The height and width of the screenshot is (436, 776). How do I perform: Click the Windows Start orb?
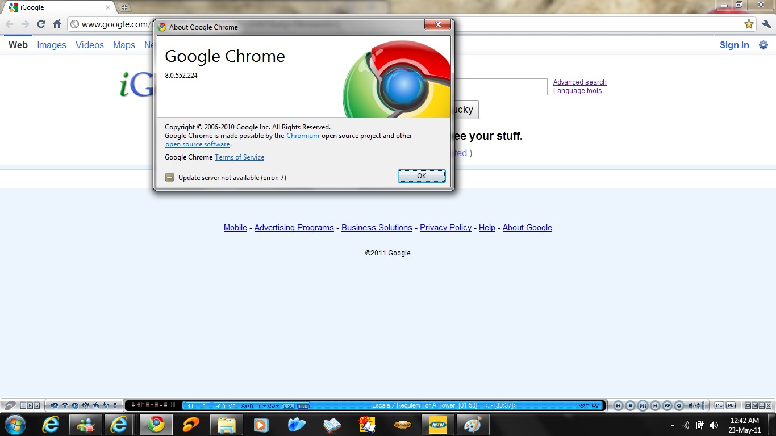15,425
